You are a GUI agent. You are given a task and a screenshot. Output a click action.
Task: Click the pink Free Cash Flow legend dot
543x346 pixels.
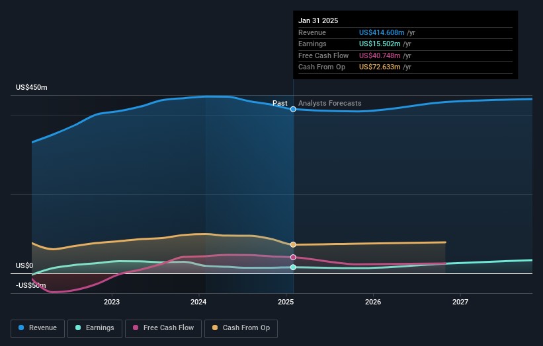136,328
